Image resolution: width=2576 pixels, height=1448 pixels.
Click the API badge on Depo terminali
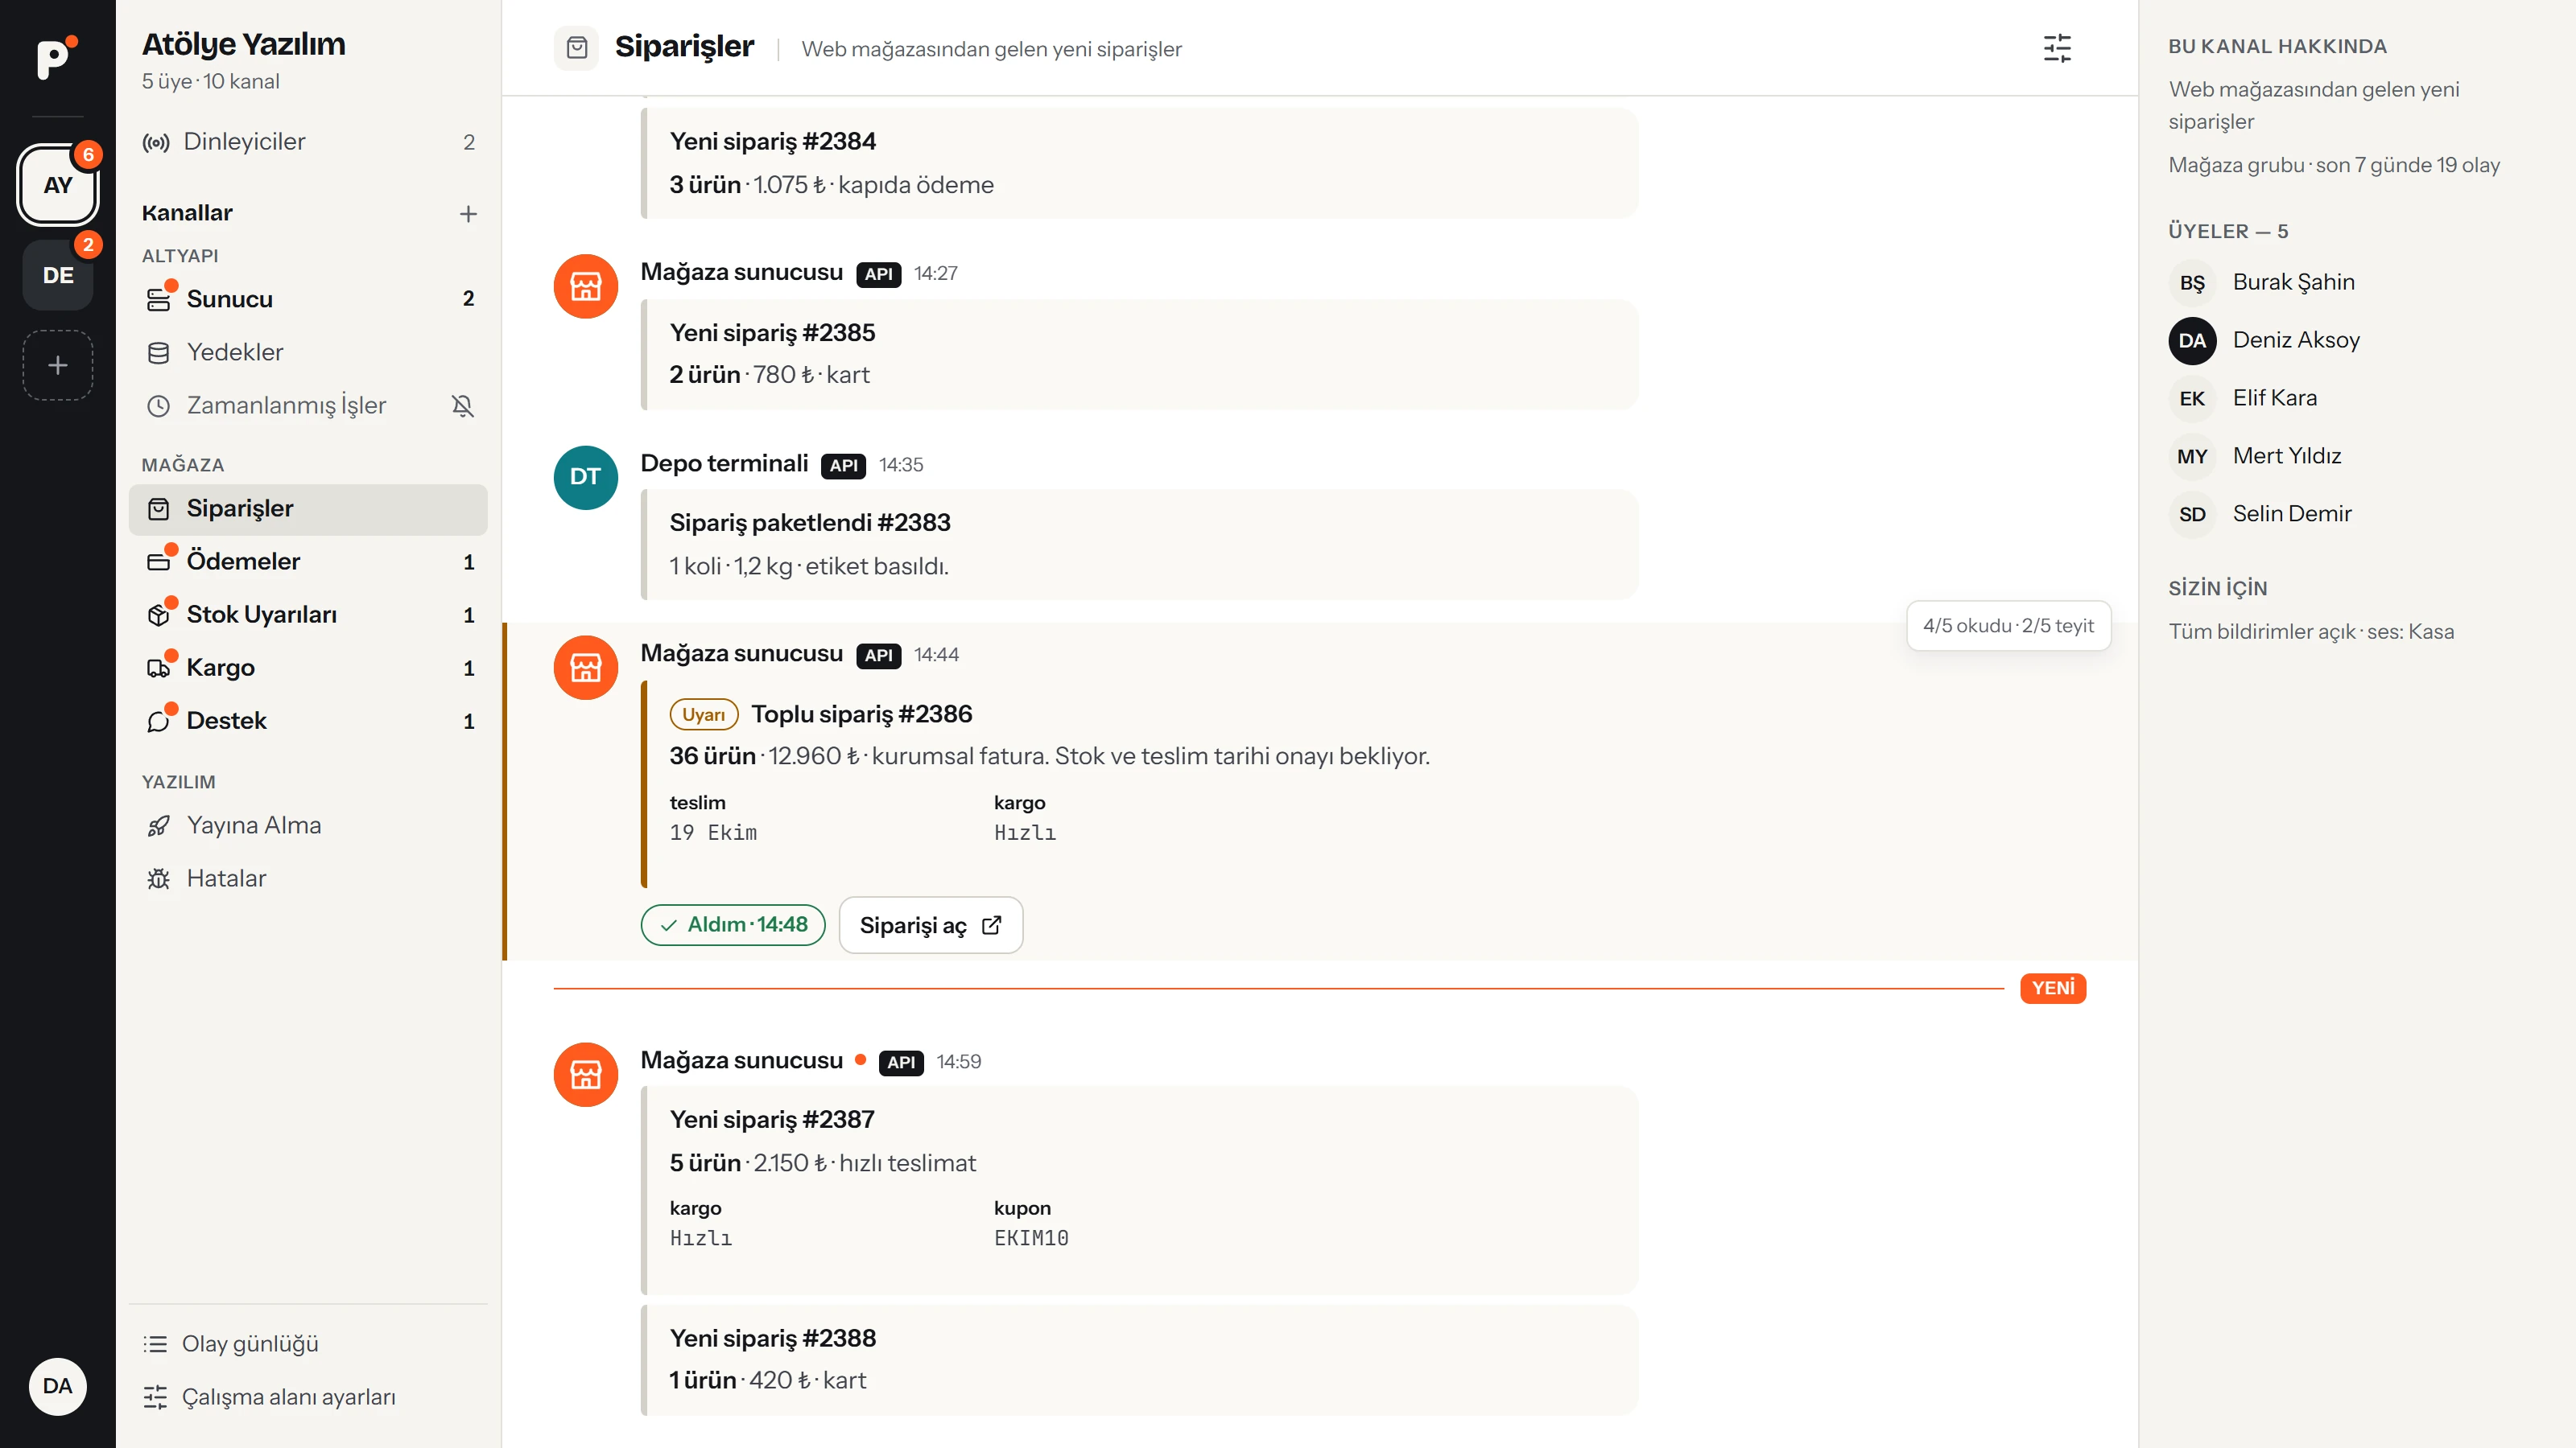click(x=843, y=466)
